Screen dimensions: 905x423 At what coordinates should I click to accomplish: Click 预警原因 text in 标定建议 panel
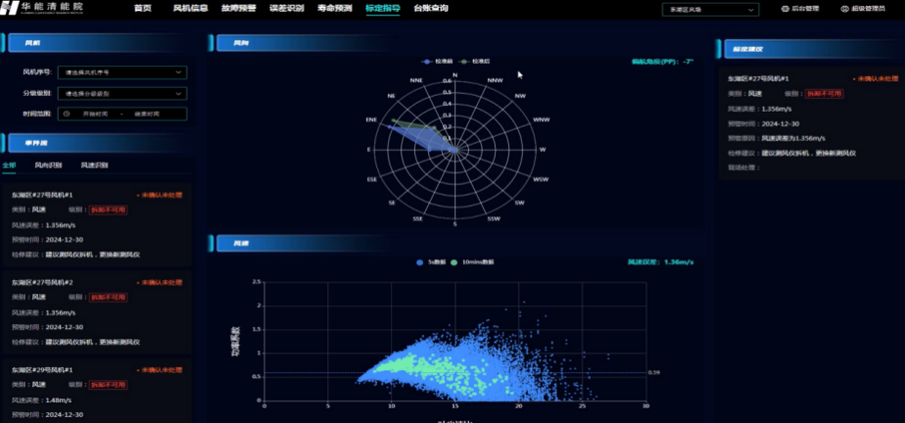[x=777, y=138]
